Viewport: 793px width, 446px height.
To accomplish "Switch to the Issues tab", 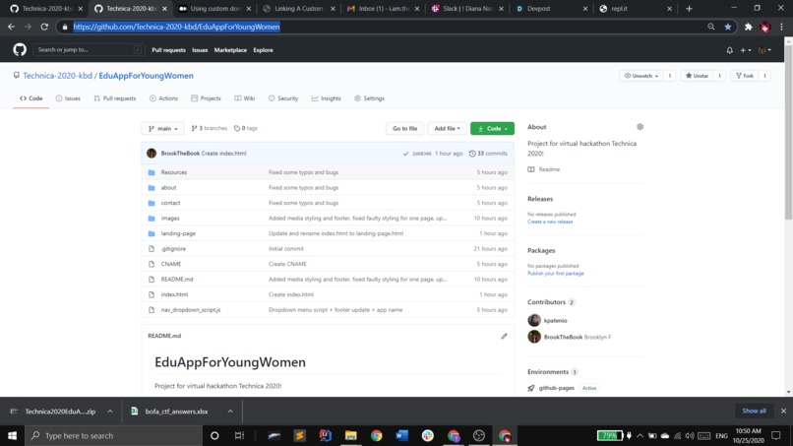I will tap(68, 98).
